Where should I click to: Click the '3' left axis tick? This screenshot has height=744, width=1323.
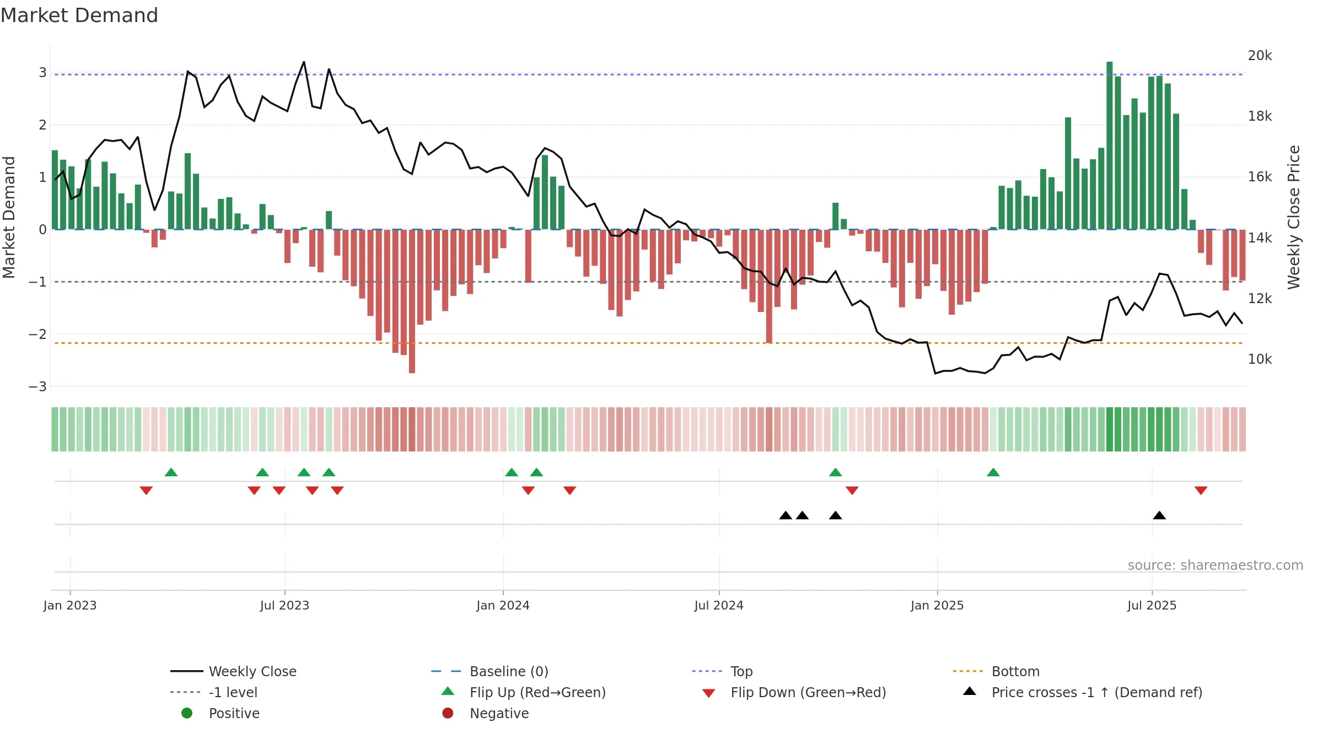42,72
